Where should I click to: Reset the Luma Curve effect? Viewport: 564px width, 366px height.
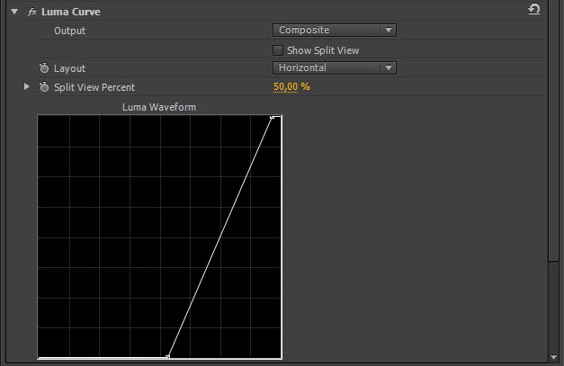click(x=534, y=9)
